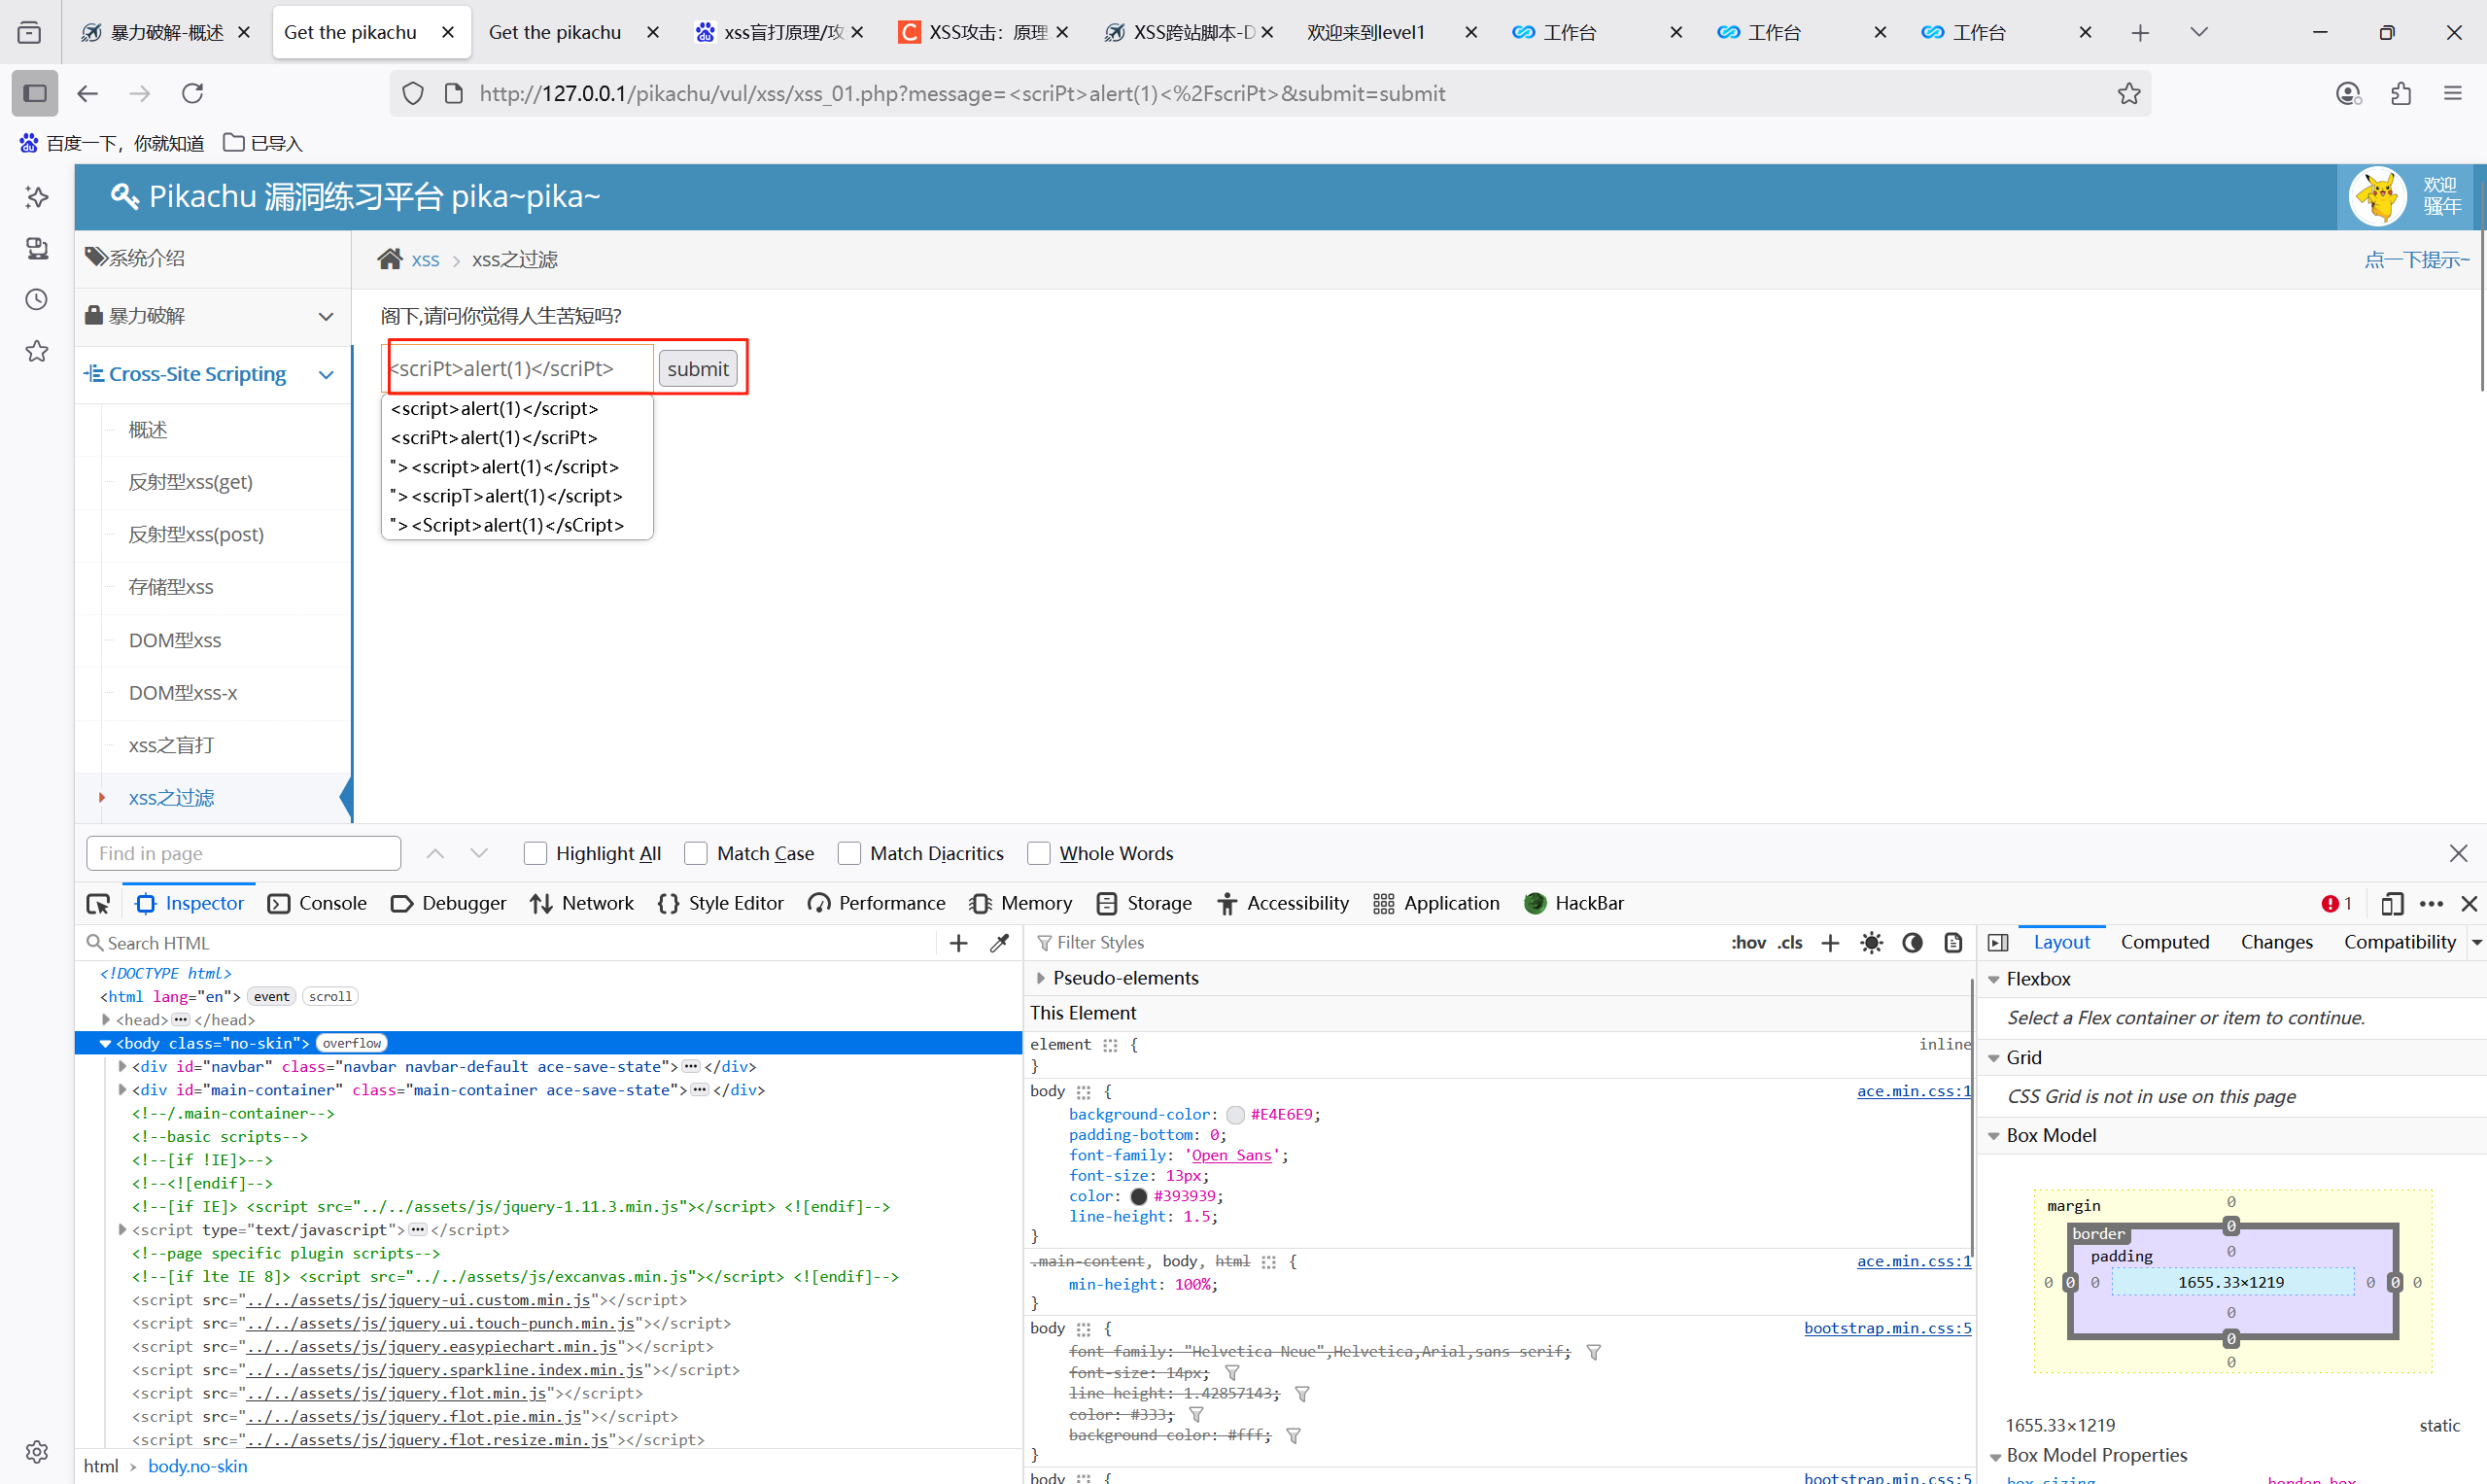Click the #E4E6E9 background color swatch
The image size is (2487, 1484).
click(x=1236, y=1115)
